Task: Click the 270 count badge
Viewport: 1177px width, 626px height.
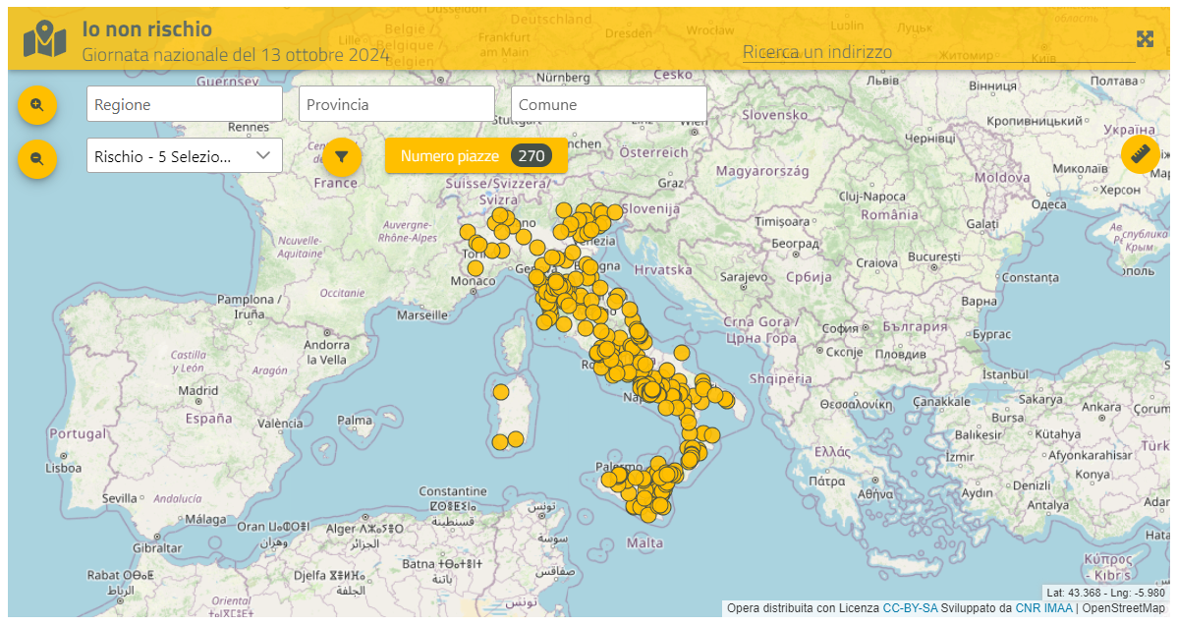Action: 532,155
